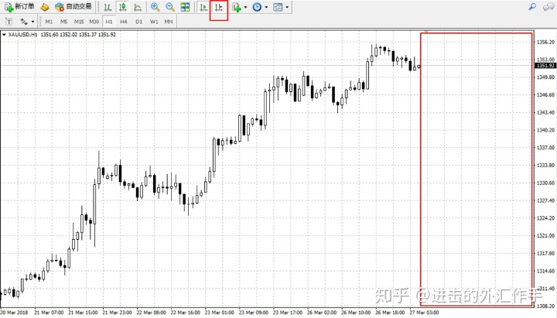Select the M1 timeframe
557x318 pixels.
pyautogui.click(x=49, y=22)
